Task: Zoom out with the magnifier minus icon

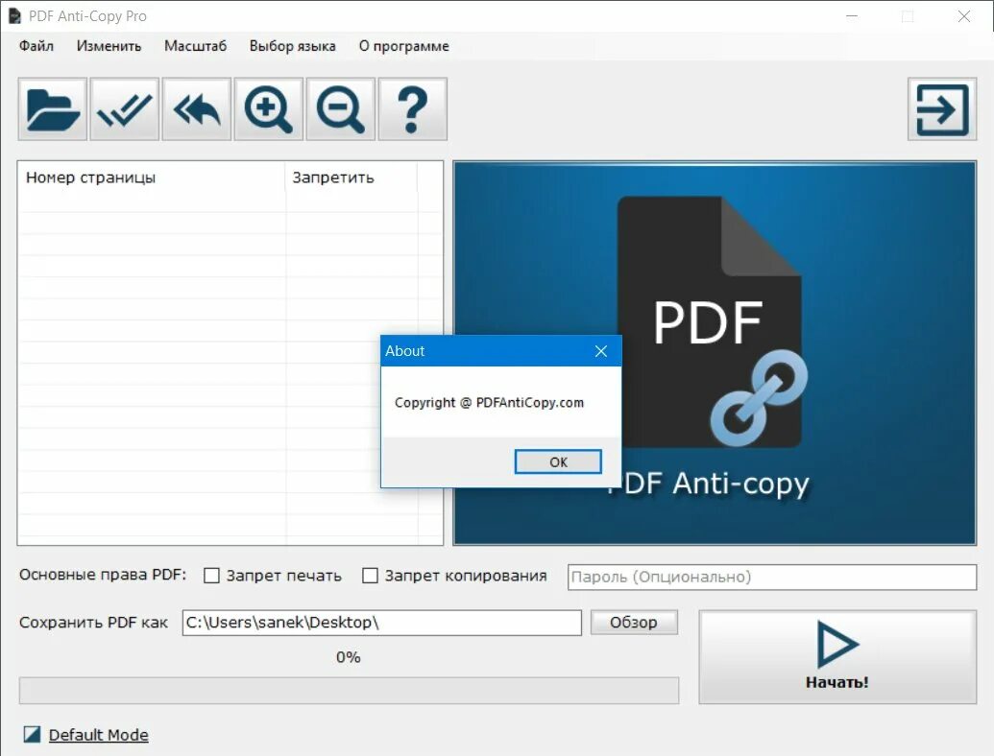Action: coord(340,109)
